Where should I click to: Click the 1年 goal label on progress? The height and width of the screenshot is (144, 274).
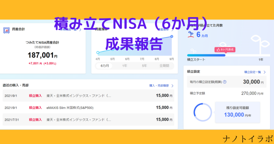pos(261,59)
